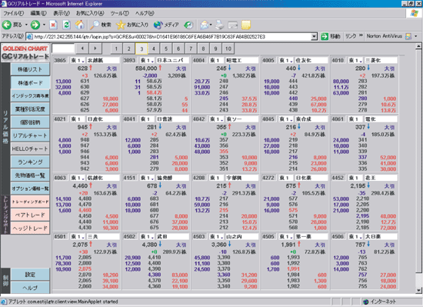
Task: Open the 編集(E) menu
Action: 38,13
